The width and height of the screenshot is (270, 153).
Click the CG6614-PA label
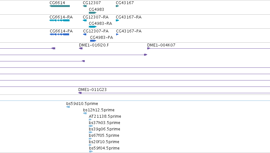pyautogui.click(x=61, y=31)
